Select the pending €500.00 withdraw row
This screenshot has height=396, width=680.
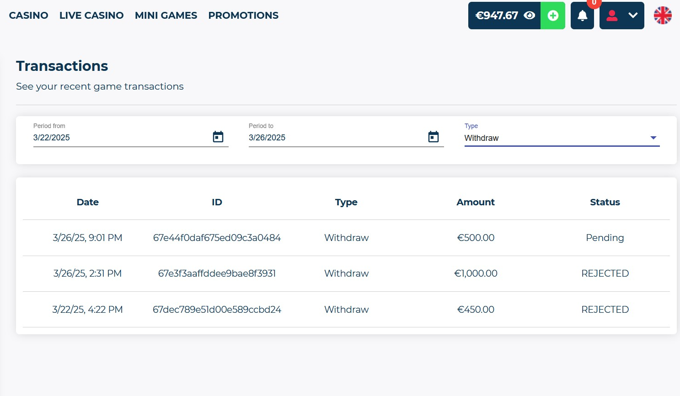[346, 238]
